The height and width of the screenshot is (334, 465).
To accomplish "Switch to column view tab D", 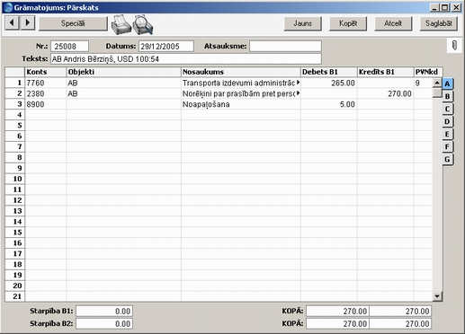I will (447, 121).
